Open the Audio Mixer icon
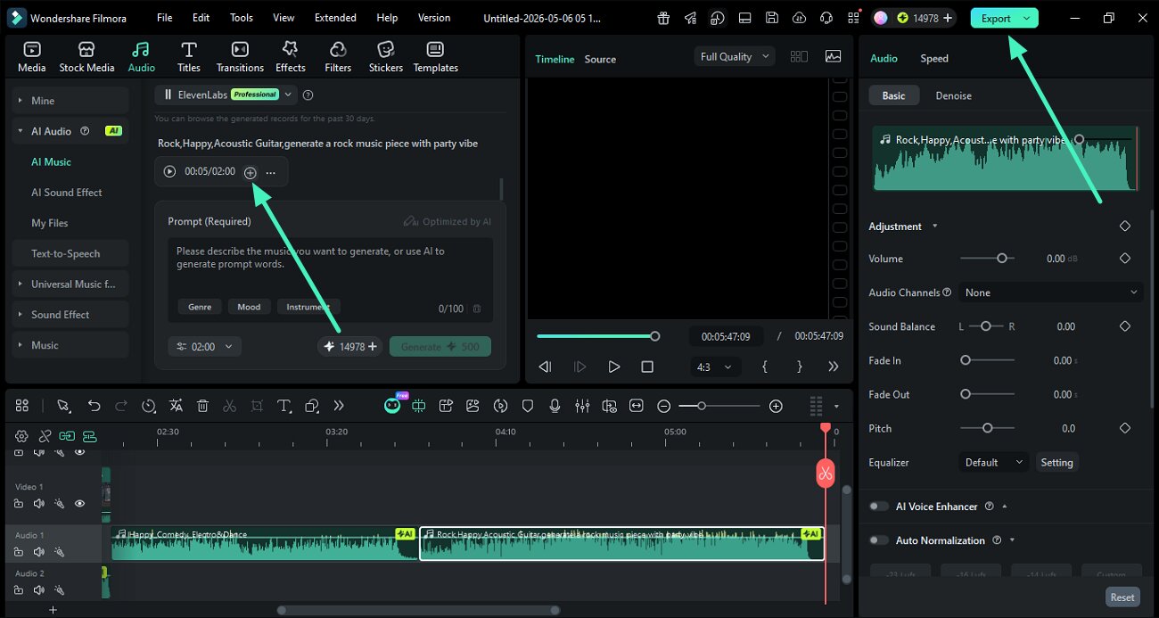 (582, 406)
